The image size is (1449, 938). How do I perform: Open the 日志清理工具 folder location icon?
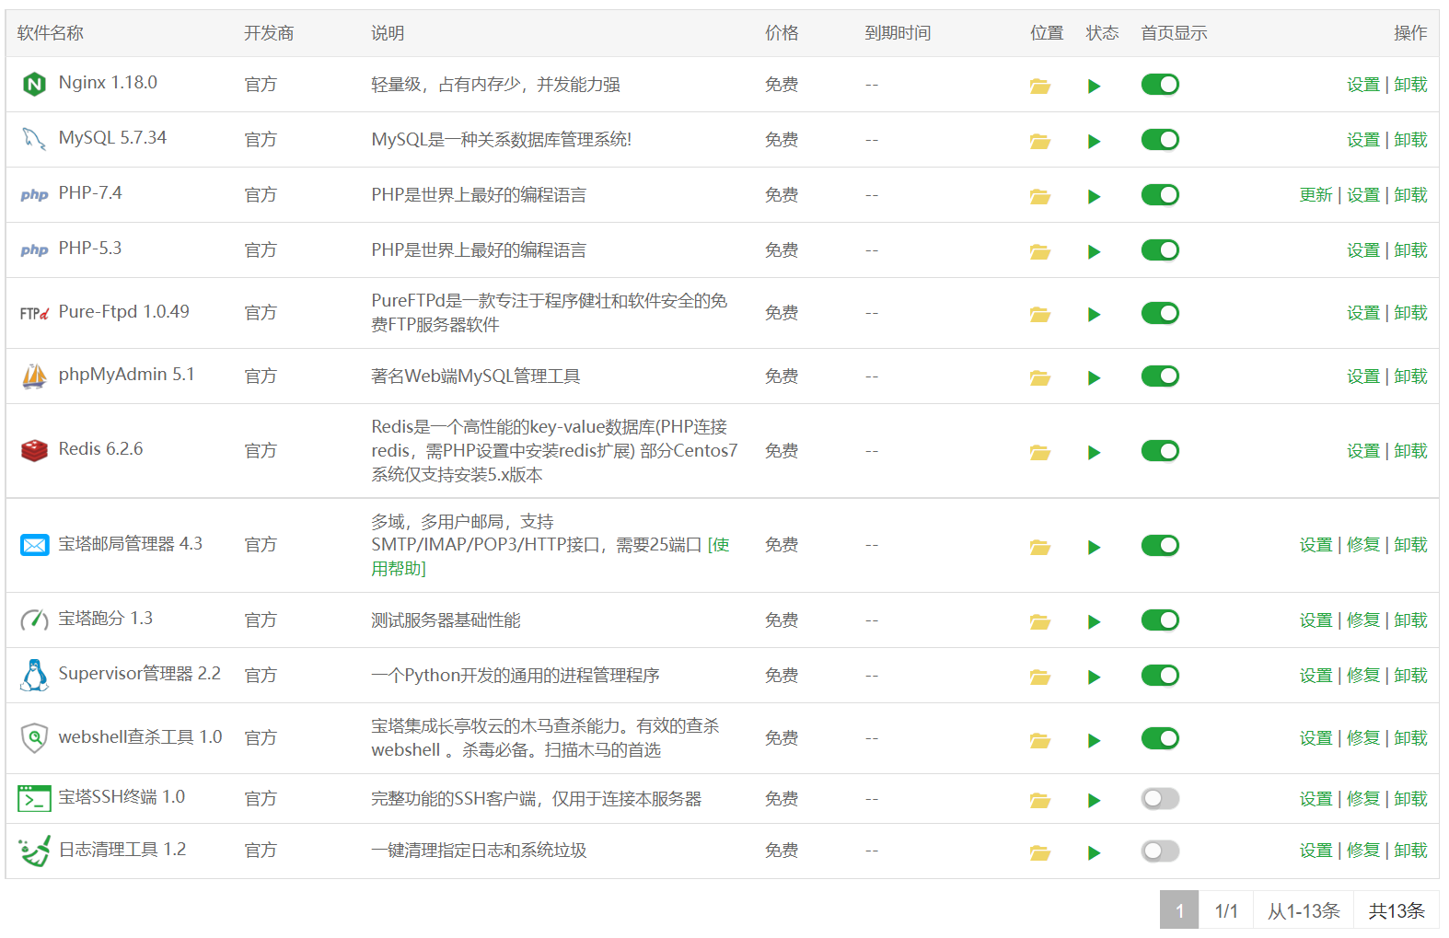click(x=1040, y=852)
